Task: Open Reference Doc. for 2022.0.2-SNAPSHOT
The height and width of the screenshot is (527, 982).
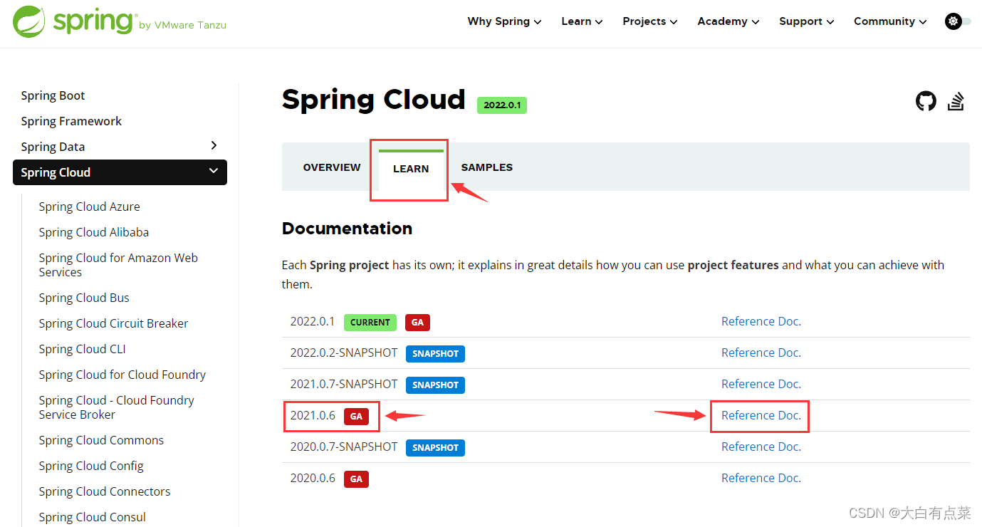Action: tap(761, 353)
